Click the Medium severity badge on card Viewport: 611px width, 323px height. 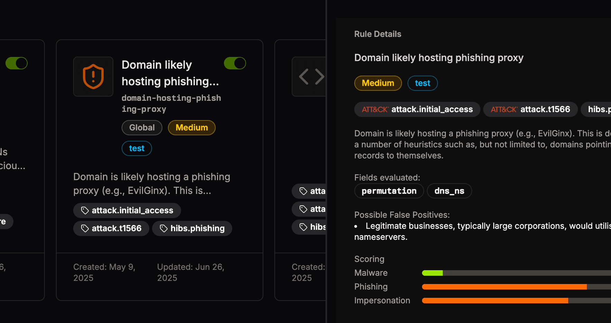192,128
